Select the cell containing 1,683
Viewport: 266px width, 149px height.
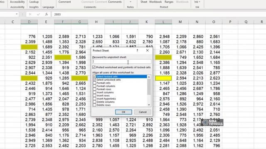tap(214, 42)
